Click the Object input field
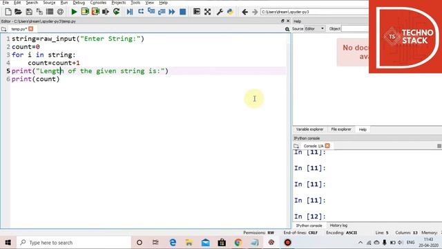The height and width of the screenshot is (249, 442). tap(355, 29)
